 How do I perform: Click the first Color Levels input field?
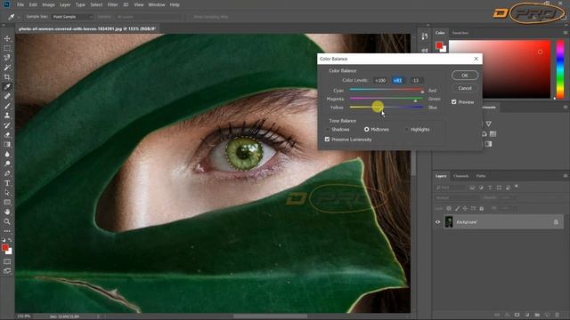(x=380, y=81)
